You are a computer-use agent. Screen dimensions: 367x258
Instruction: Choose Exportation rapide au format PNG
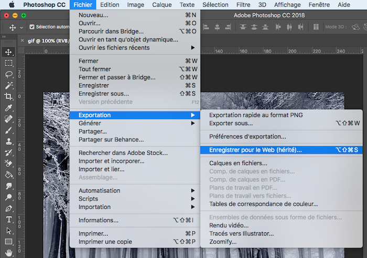(x=282, y=115)
